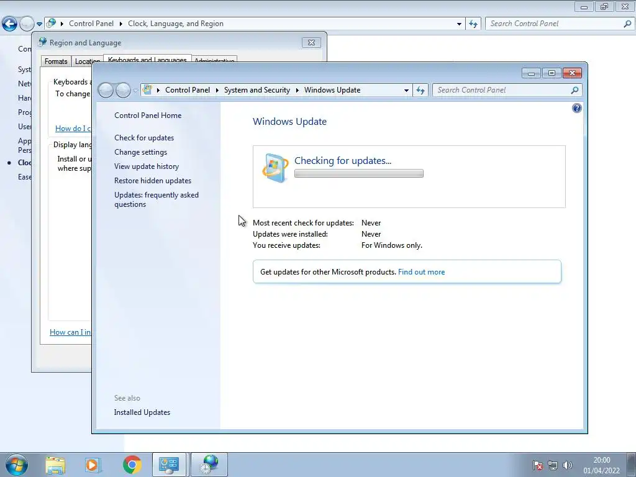
Task: Click the network tray icon
Action: (x=552, y=465)
